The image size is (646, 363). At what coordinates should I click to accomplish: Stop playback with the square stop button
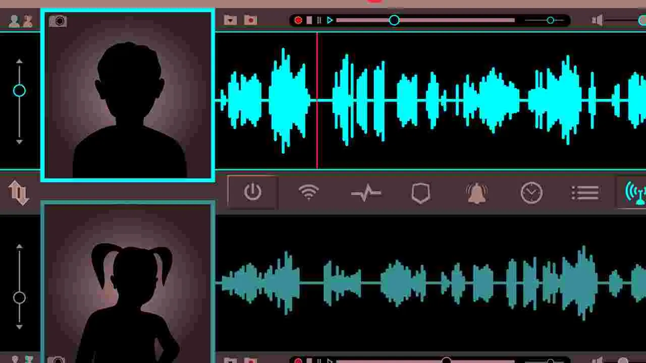pos(309,20)
